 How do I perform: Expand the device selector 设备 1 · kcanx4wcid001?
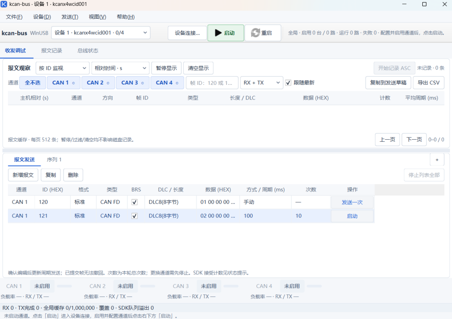[x=101, y=33]
